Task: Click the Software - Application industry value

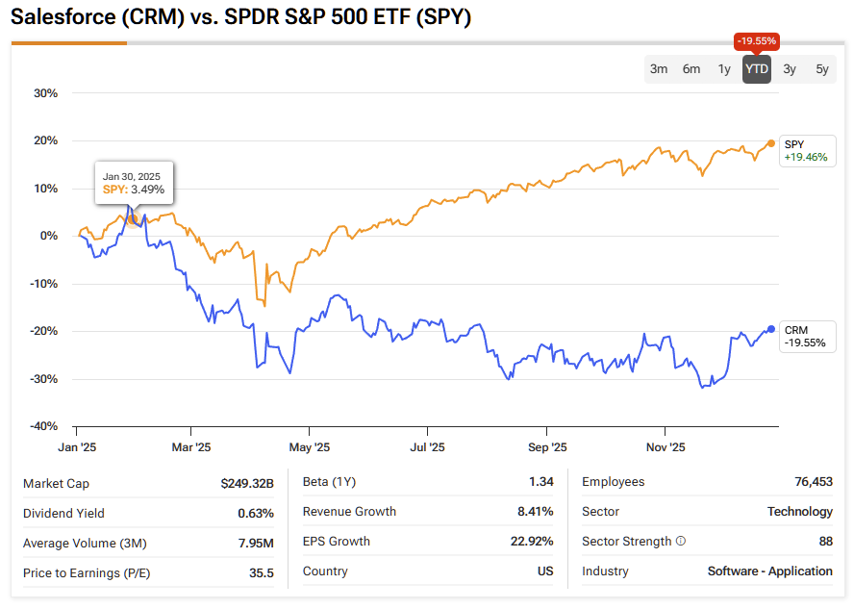Action: click(x=769, y=571)
